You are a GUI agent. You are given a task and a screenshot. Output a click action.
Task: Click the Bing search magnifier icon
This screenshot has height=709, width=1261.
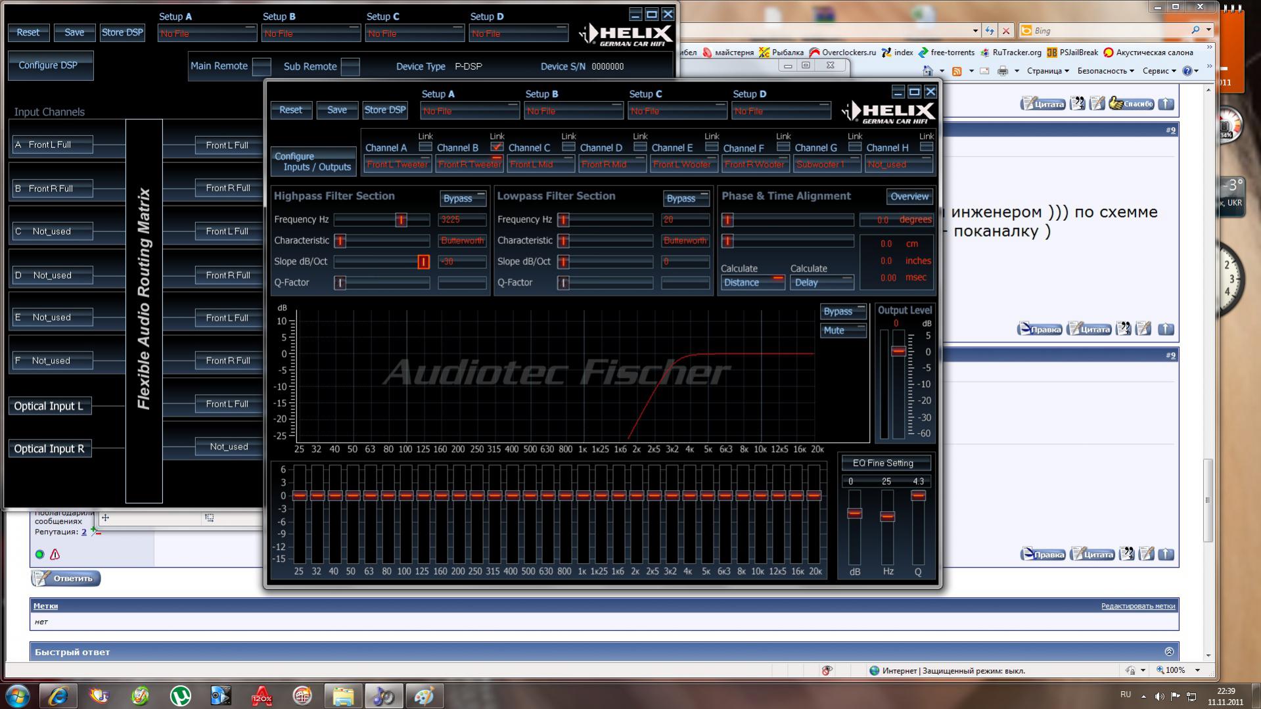pos(1195,30)
